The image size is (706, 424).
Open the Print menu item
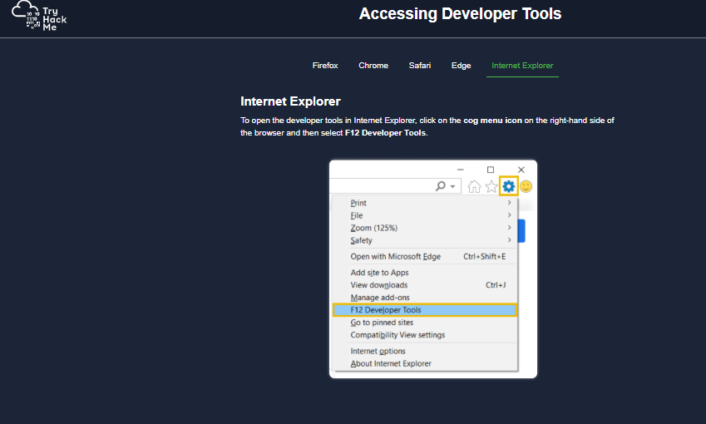pyautogui.click(x=425, y=203)
